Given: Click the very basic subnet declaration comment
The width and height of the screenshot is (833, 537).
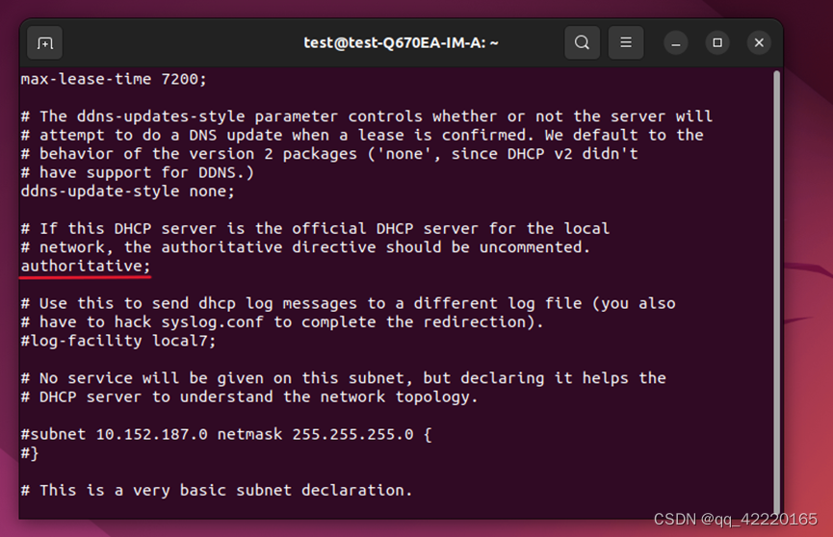Looking at the screenshot, I should coord(217,490).
